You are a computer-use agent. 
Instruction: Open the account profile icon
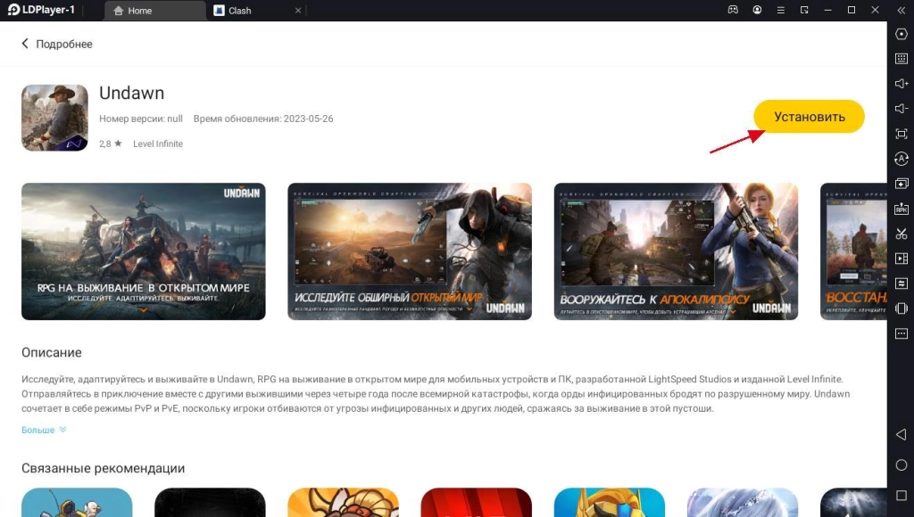(x=757, y=10)
